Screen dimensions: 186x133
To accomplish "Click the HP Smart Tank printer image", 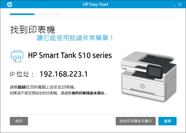I will click(149, 77).
